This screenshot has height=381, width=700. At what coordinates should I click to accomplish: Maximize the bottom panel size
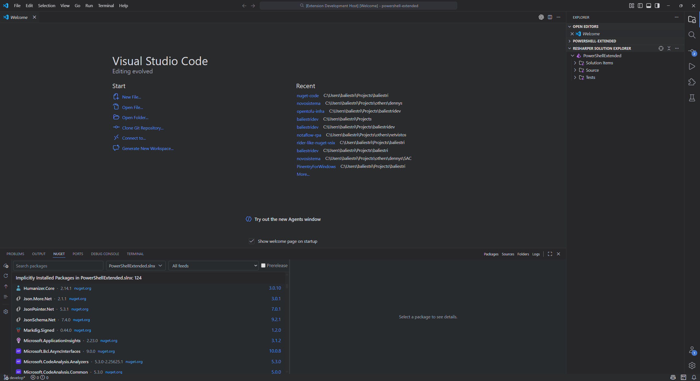click(x=550, y=254)
